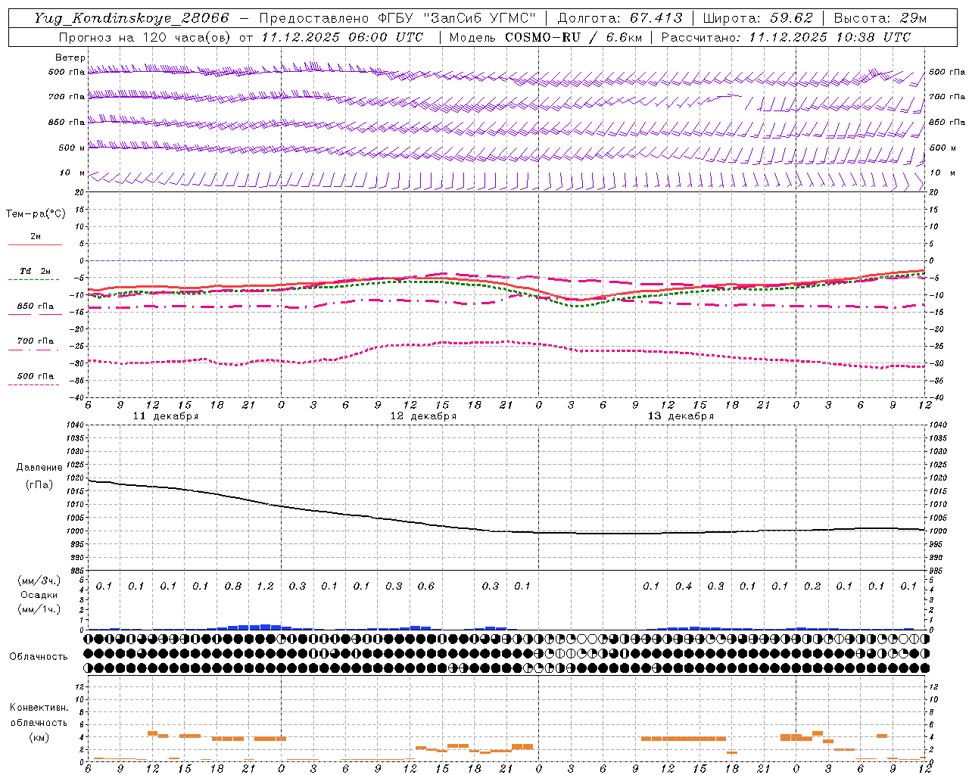Image resolution: width=969 pixels, height=775 pixels.
Task: Click the Облачность panel label
Action: point(39,657)
